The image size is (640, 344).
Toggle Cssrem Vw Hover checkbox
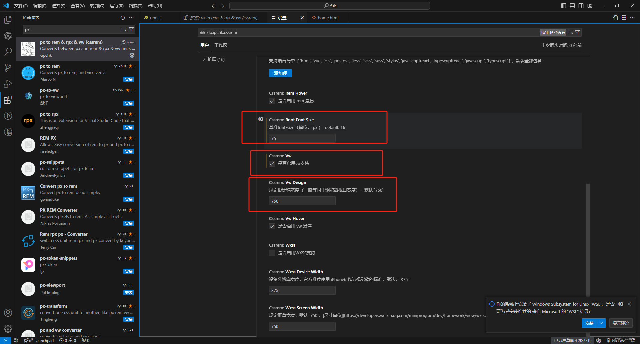click(272, 226)
